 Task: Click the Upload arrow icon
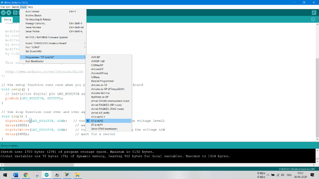[x=9, y=13]
